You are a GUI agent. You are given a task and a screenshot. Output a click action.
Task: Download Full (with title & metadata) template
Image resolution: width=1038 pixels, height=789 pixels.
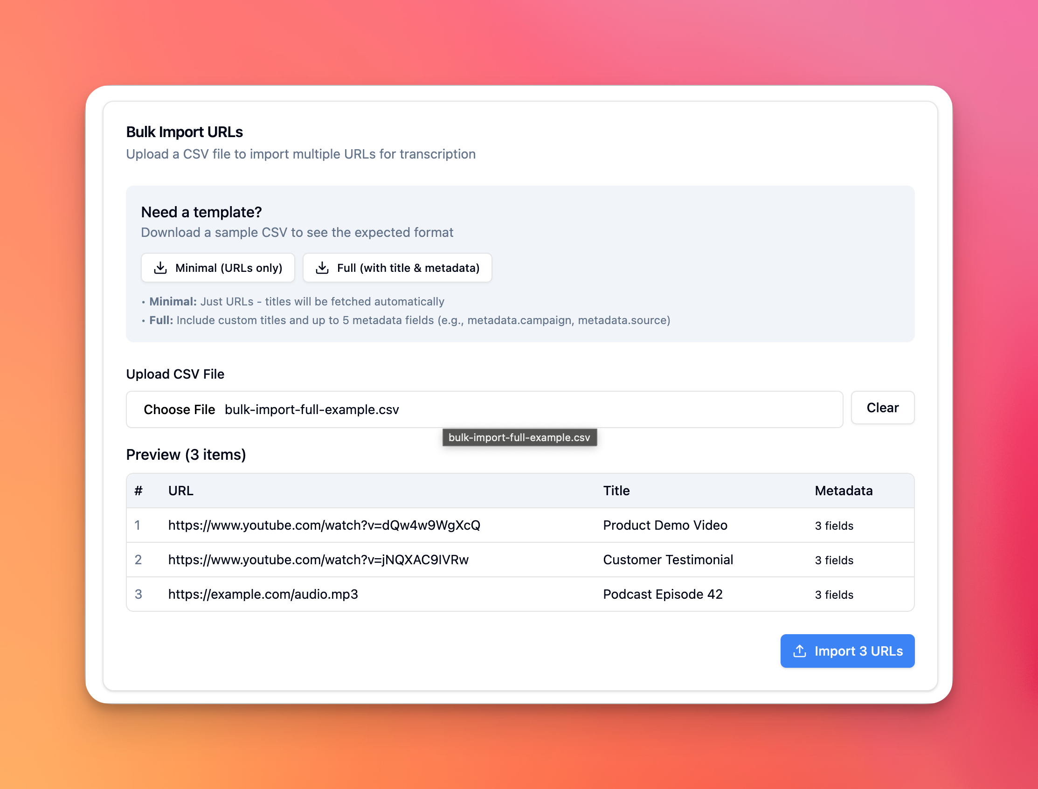tap(397, 268)
